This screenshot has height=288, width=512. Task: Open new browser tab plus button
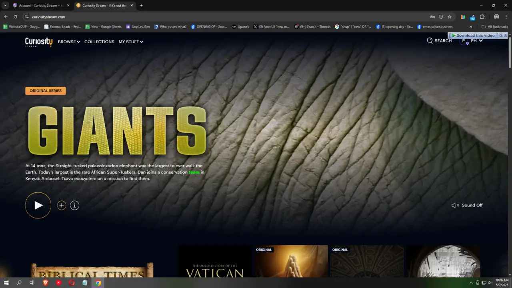click(141, 6)
